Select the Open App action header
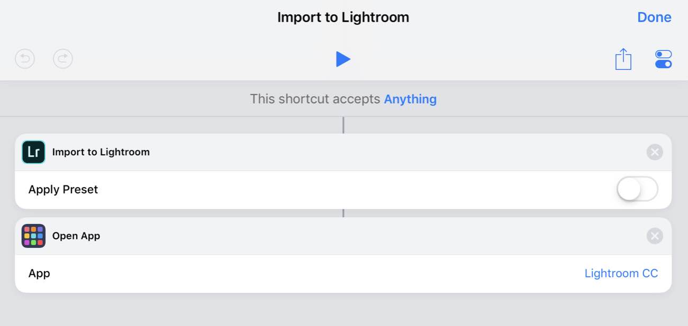Screen dimensions: 688x326 coord(343,236)
